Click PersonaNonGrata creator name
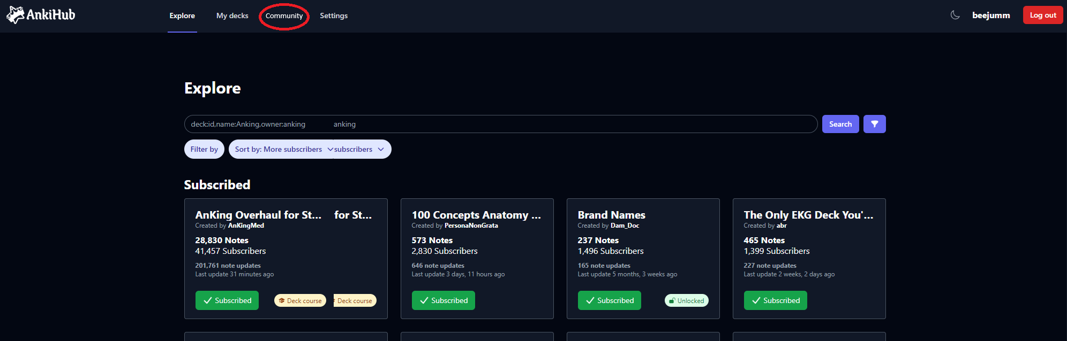Viewport: 1067px width, 341px height. pos(471,226)
